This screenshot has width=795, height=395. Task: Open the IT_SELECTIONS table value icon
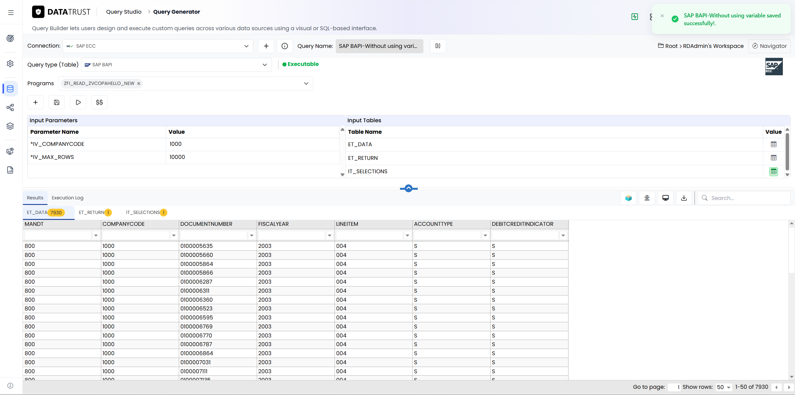click(774, 171)
